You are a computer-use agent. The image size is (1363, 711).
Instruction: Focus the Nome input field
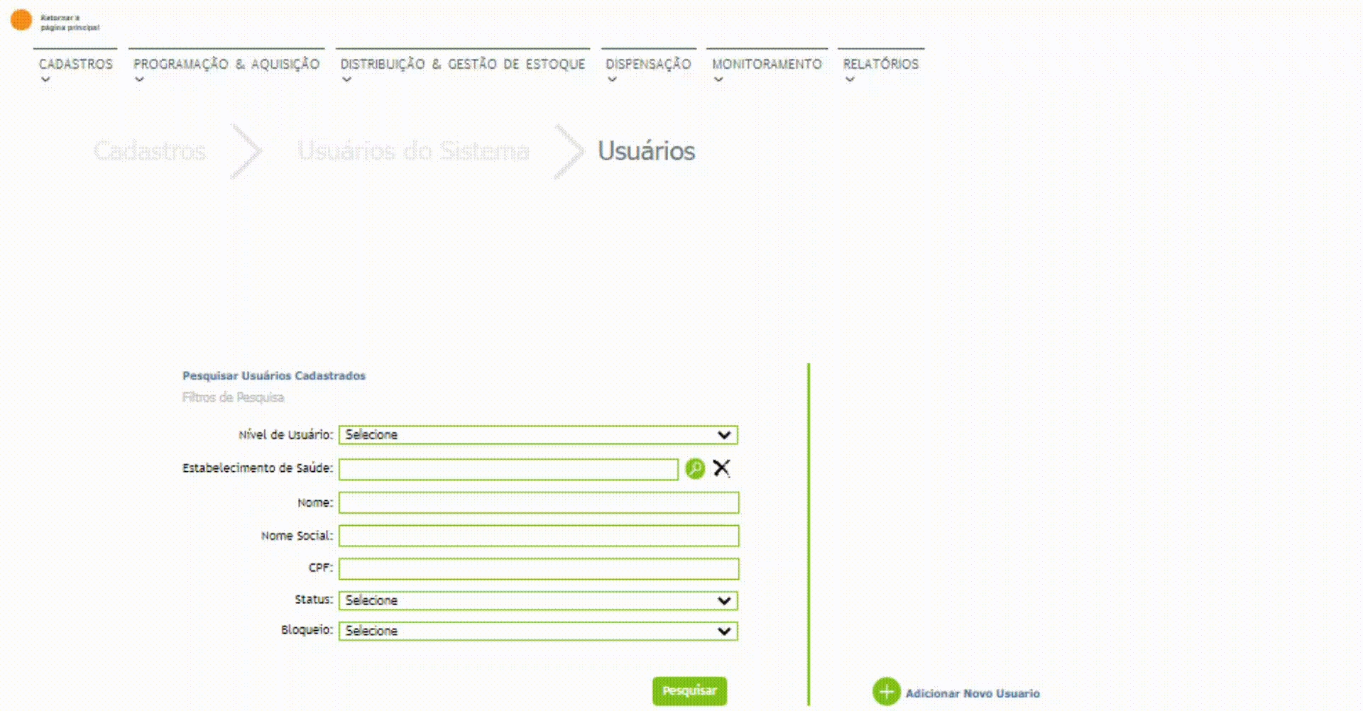coord(538,503)
